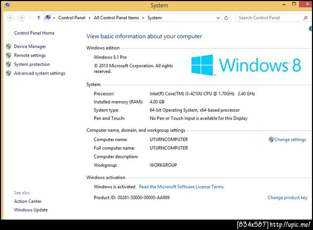Click the shield icon beside Remote settings

tap(8, 55)
